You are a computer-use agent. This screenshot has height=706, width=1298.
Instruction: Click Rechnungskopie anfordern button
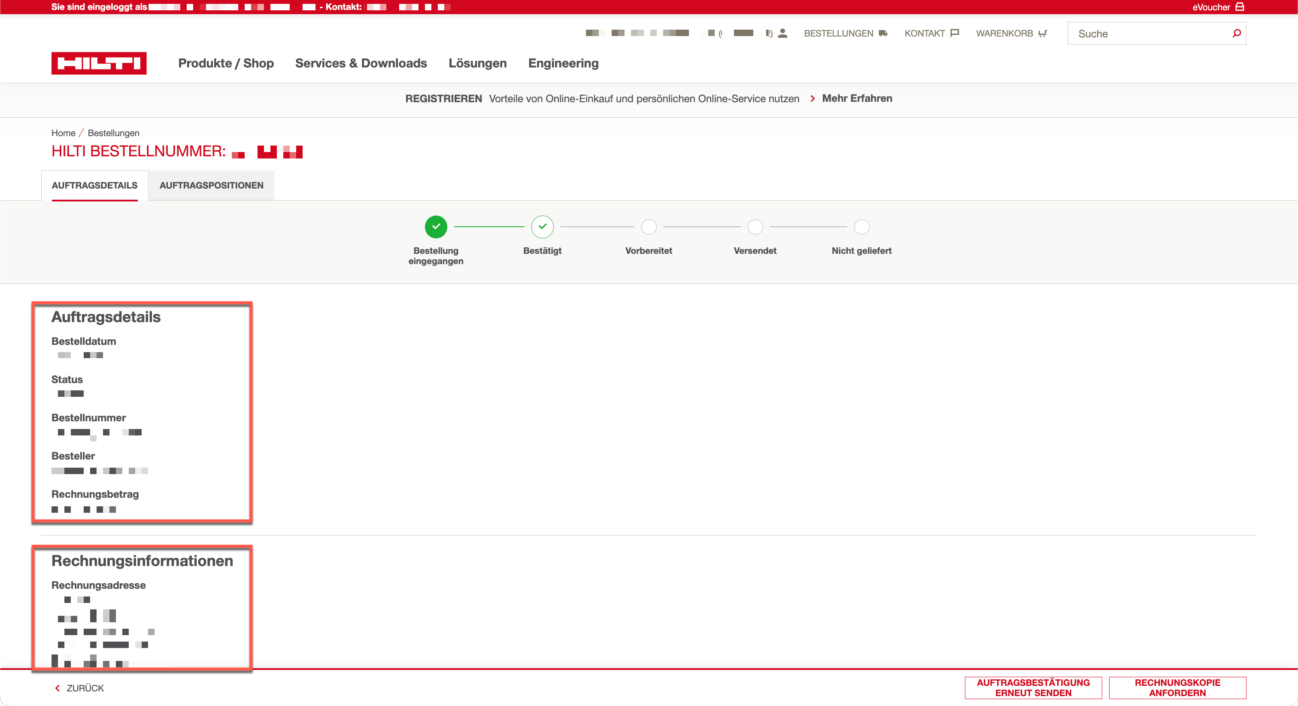point(1177,688)
